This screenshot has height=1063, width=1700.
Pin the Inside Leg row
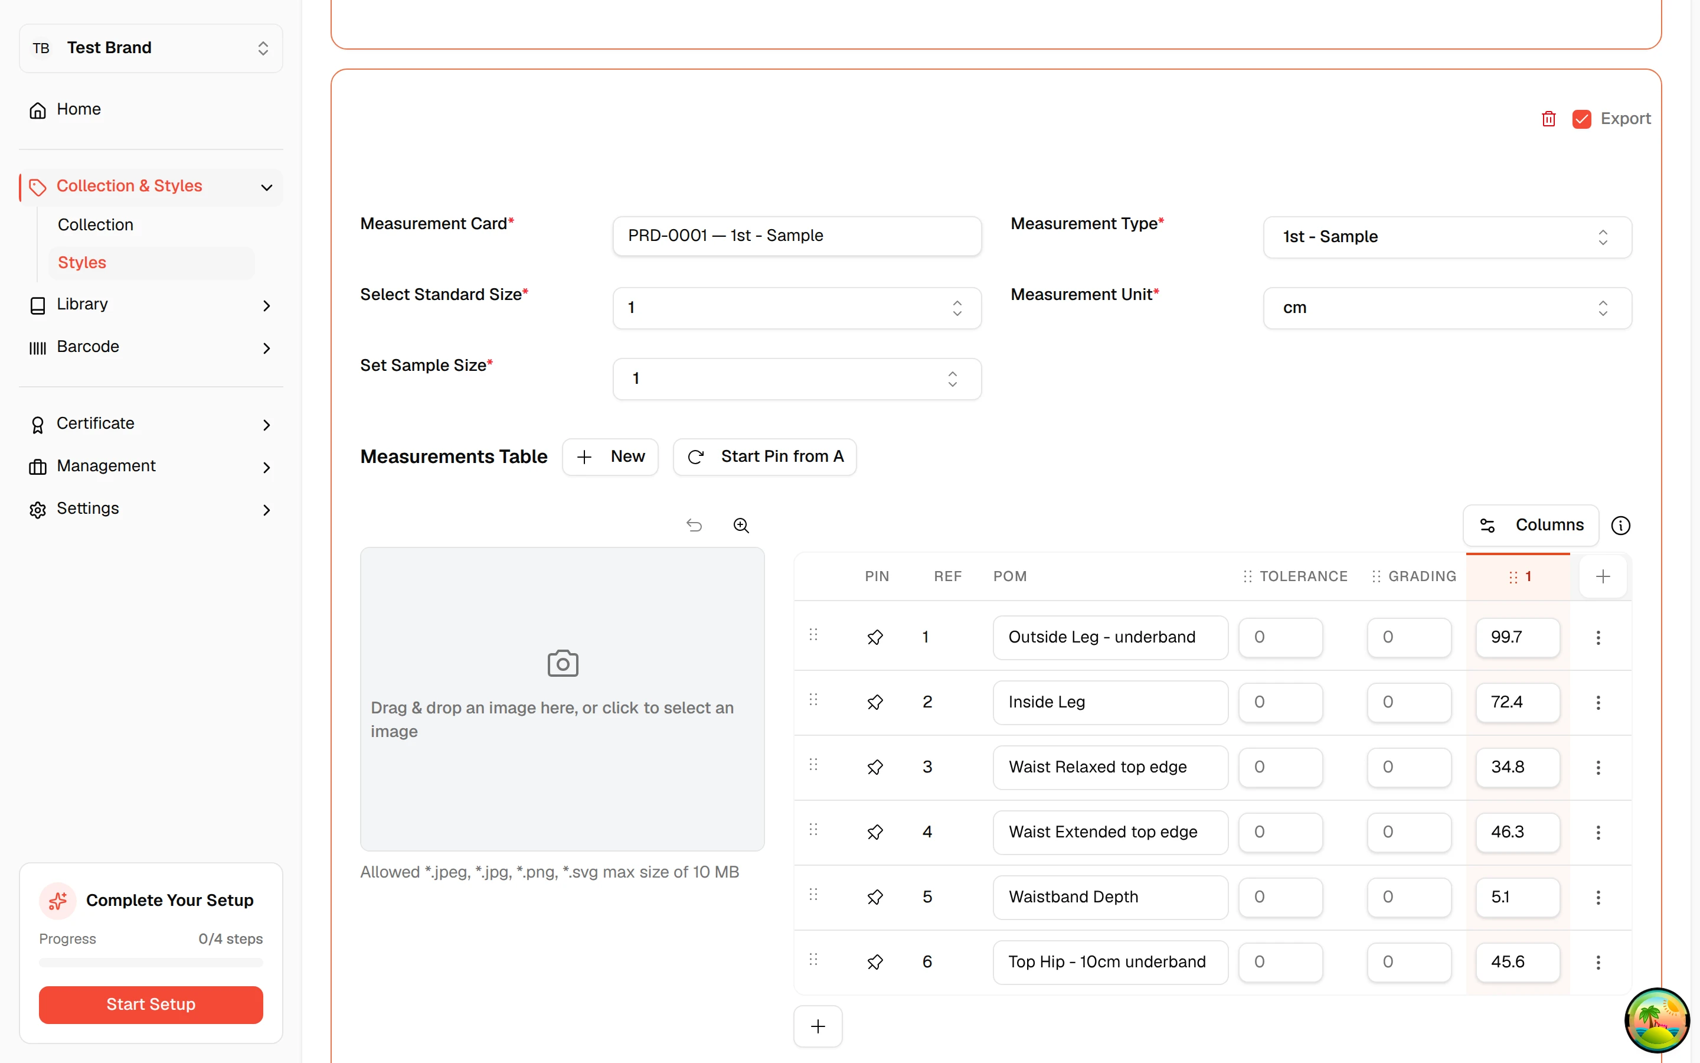[x=875, y=702]
